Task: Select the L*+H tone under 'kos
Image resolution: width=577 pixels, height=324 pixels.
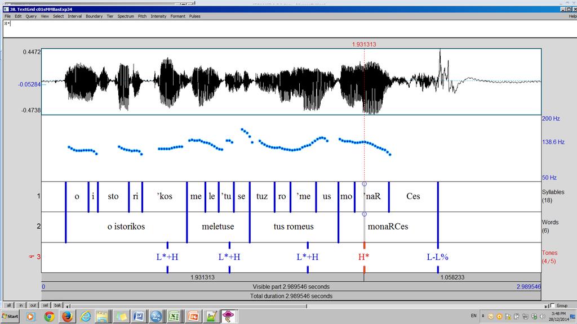Action: (167, 256)
